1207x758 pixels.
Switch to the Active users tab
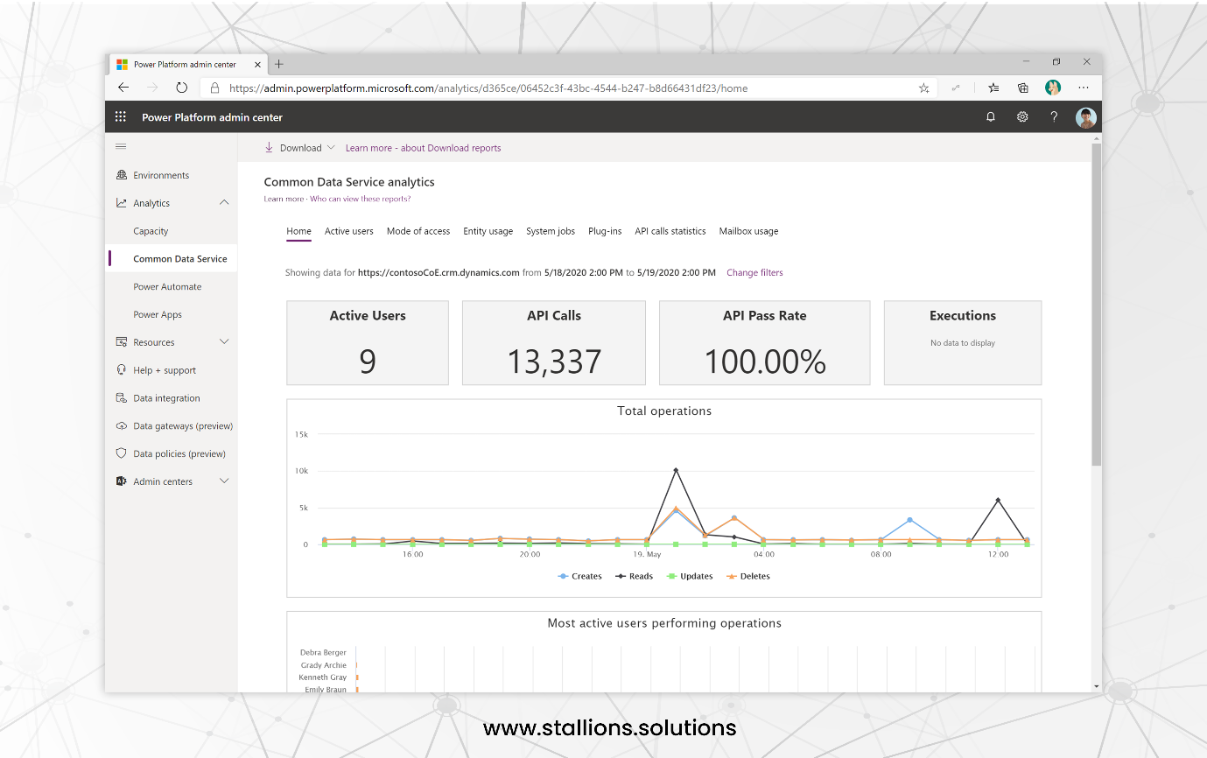point(348,231)
